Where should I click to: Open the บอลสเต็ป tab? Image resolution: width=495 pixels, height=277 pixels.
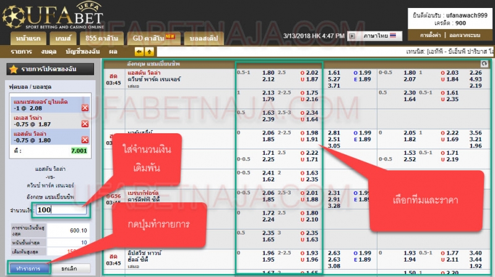(x=204, y=38)
